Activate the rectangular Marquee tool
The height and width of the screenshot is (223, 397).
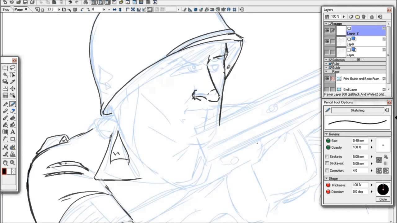(x=5, y=68)
